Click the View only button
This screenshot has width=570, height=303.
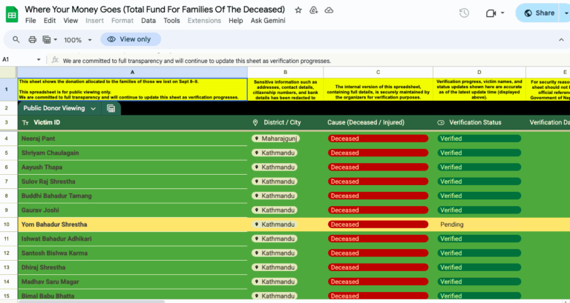(130, 40)
